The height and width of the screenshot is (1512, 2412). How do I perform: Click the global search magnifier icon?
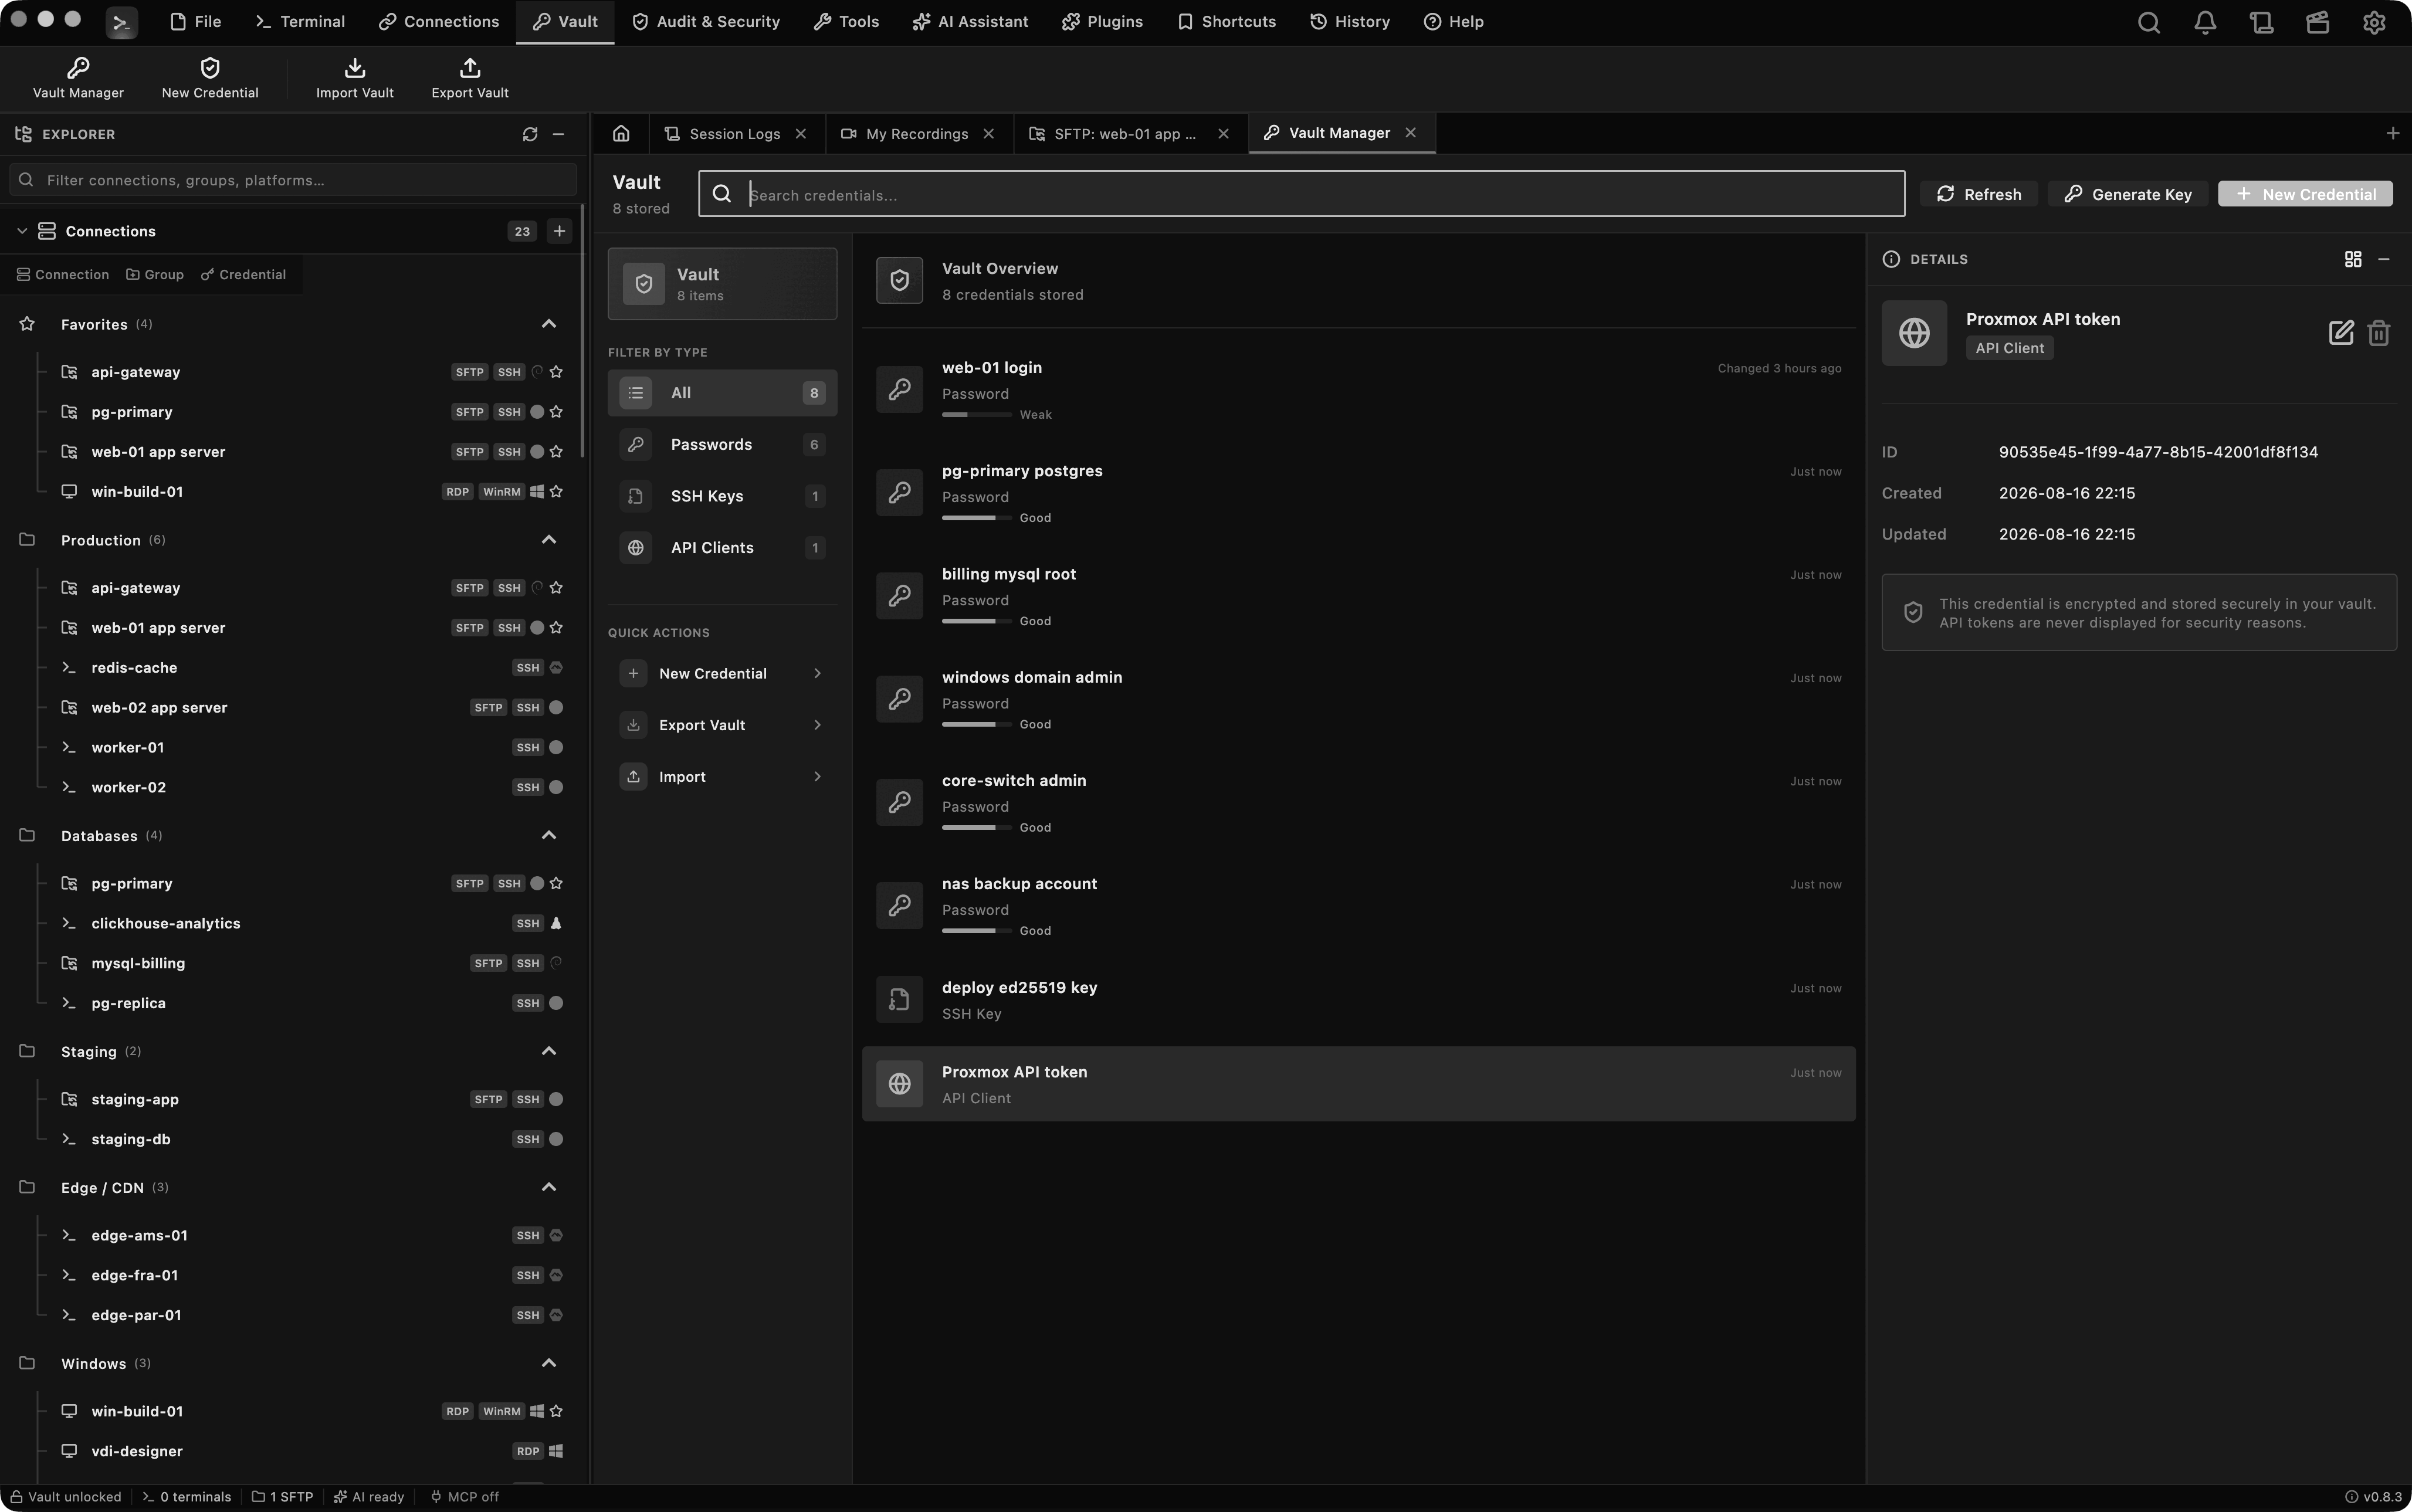click(2149, 22)
